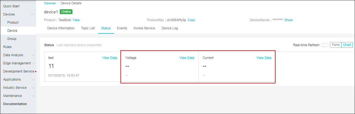Switch status view to Form

336,45
